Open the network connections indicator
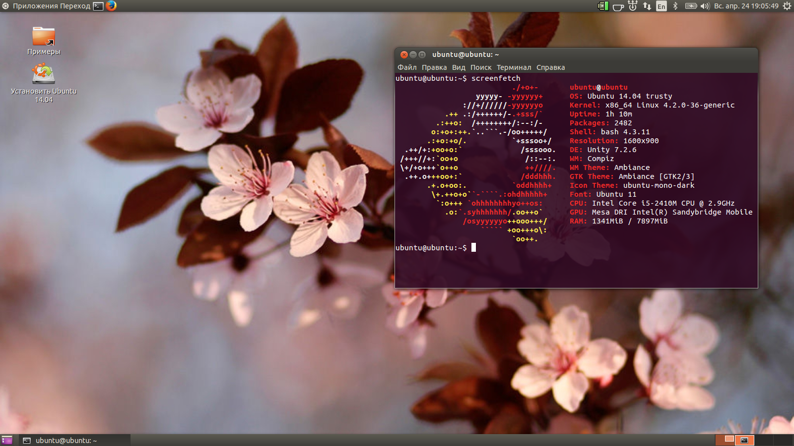794x446 pixels. [647, 6]
